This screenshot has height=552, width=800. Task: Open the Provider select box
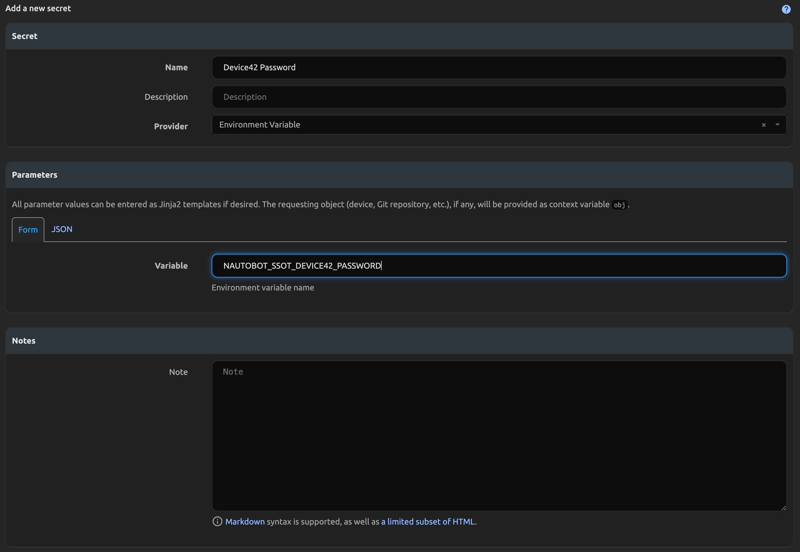[x=485, y=125]
